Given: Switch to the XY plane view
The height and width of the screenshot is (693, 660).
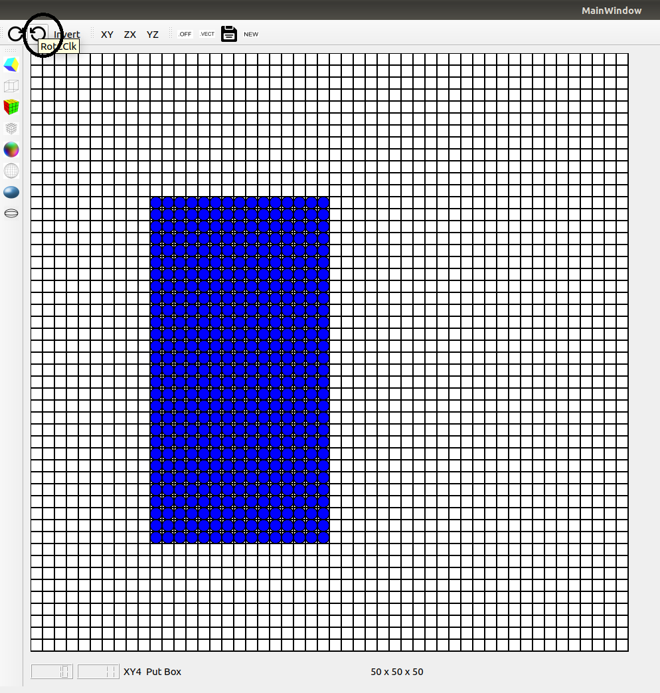Looking at the screenshot, I should point(107,34).
